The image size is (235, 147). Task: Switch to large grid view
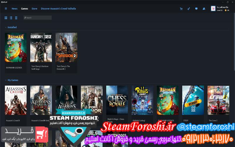(x=6, y=18)
